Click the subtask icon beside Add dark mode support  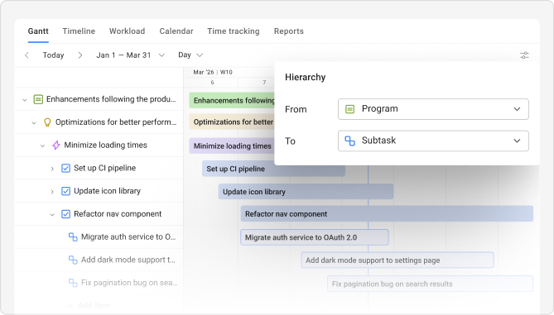coord(73,260)
